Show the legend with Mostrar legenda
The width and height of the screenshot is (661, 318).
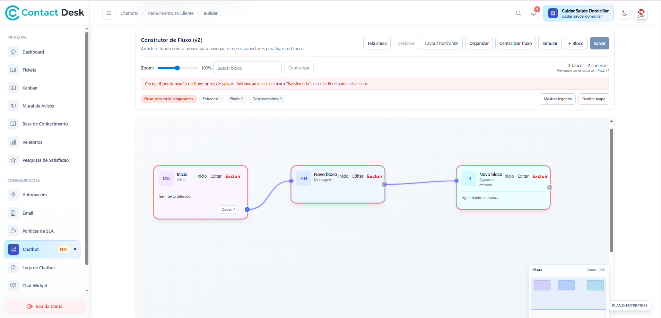[x=557, y=99]
